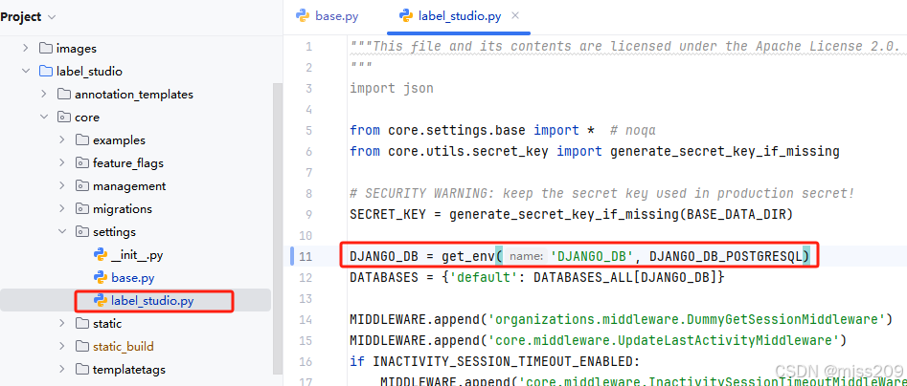Viewport: 907px width, 386px height.
Task: Click the static_build folder icon
Action: (82, 347)
